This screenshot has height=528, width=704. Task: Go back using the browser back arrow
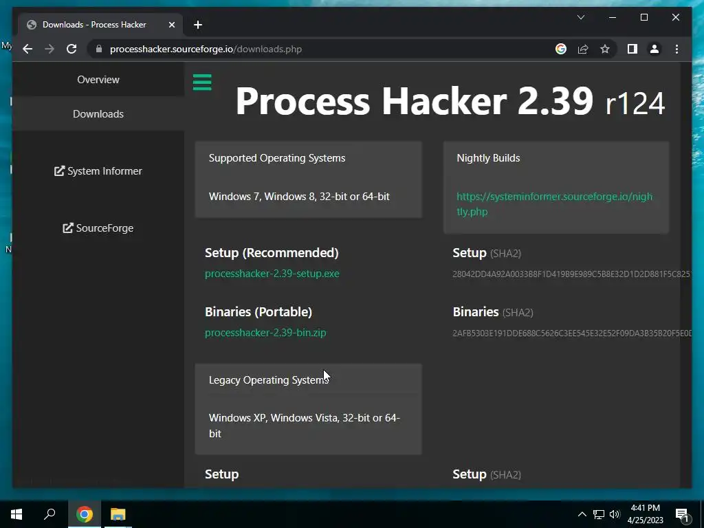(x=27, y=49)
